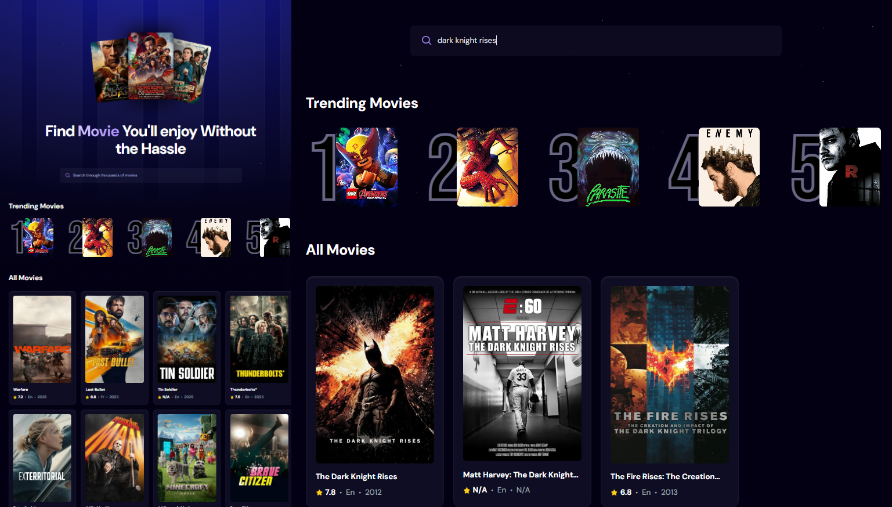This screenshot has width=892, height=507.
Task: Click the hero poster stack above the headline
Action: pos(151,67)
